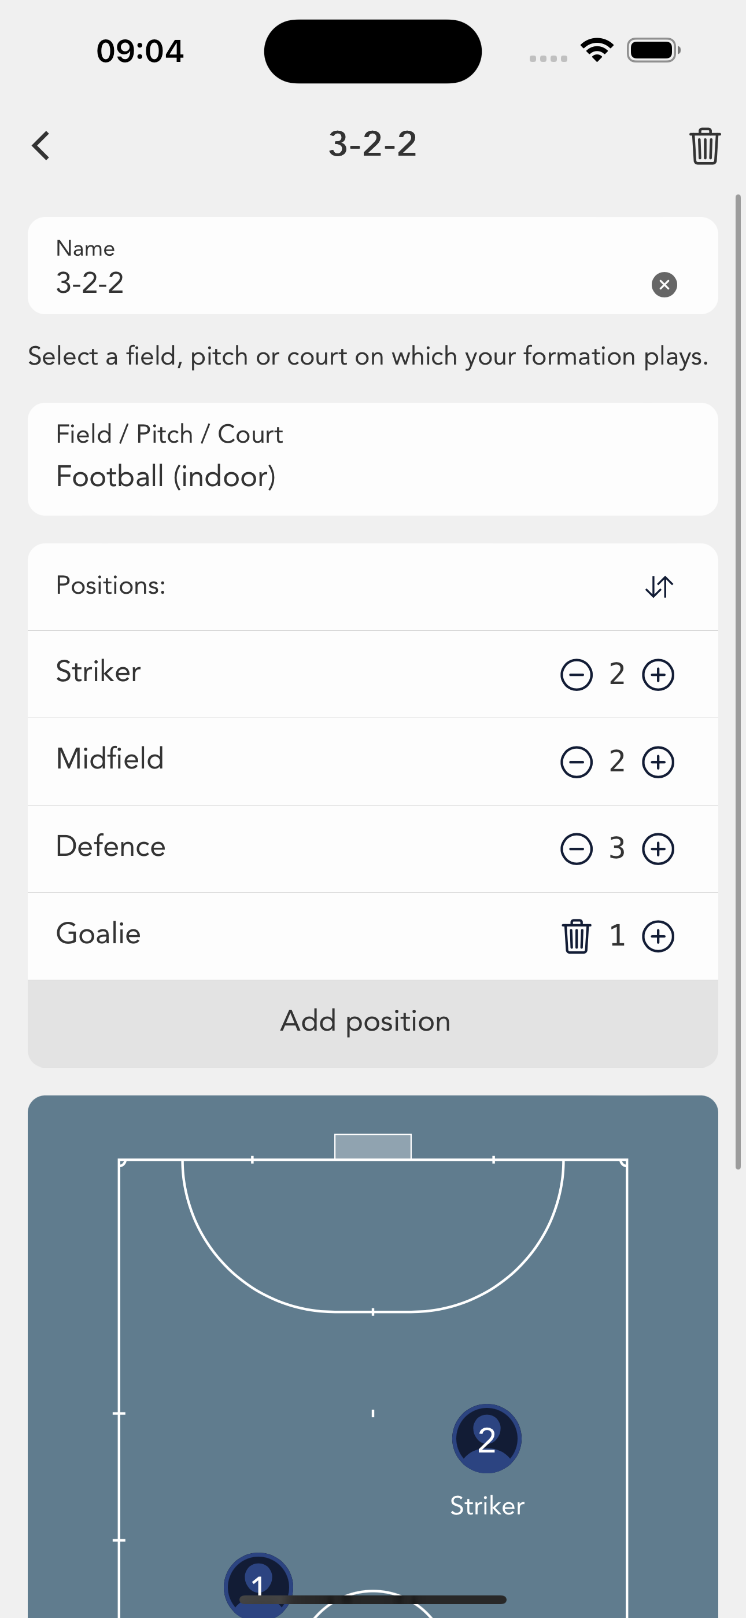Increase Defence count
746x1618 pixels.
(x=658, y=849)
